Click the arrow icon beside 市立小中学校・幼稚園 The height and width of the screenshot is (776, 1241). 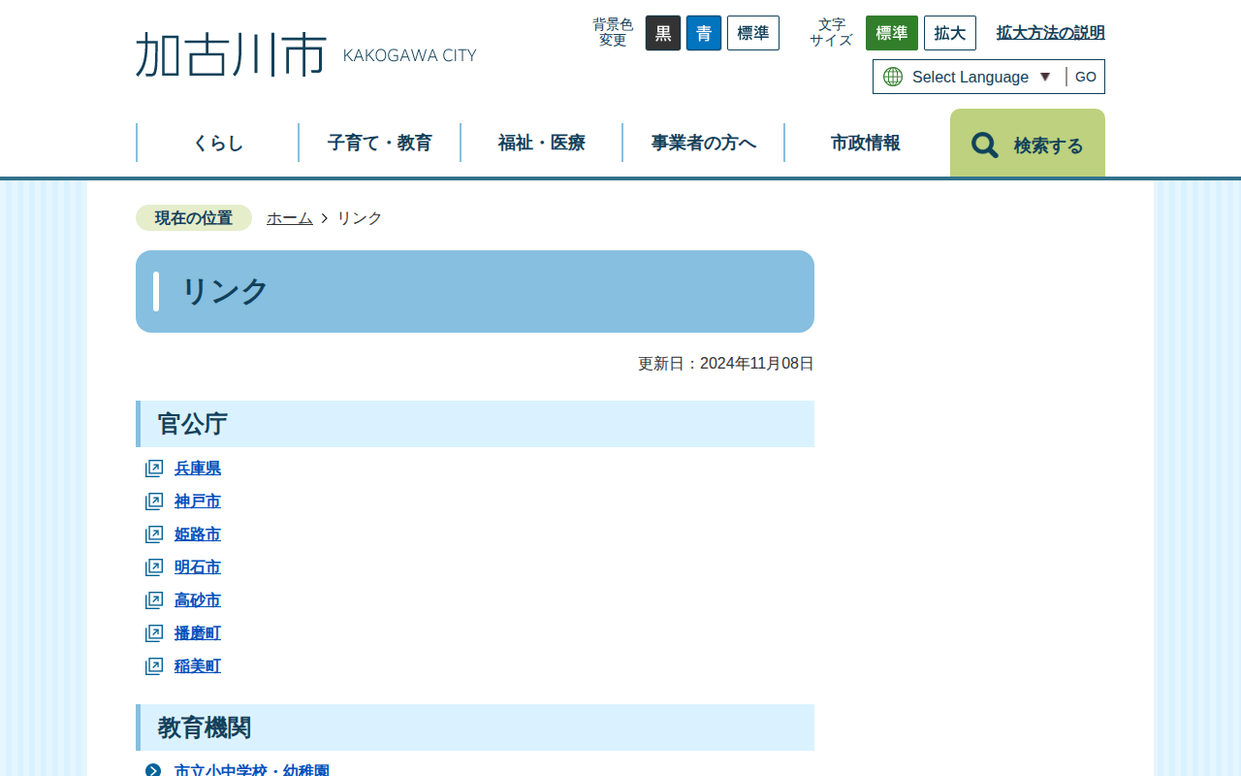153,771
